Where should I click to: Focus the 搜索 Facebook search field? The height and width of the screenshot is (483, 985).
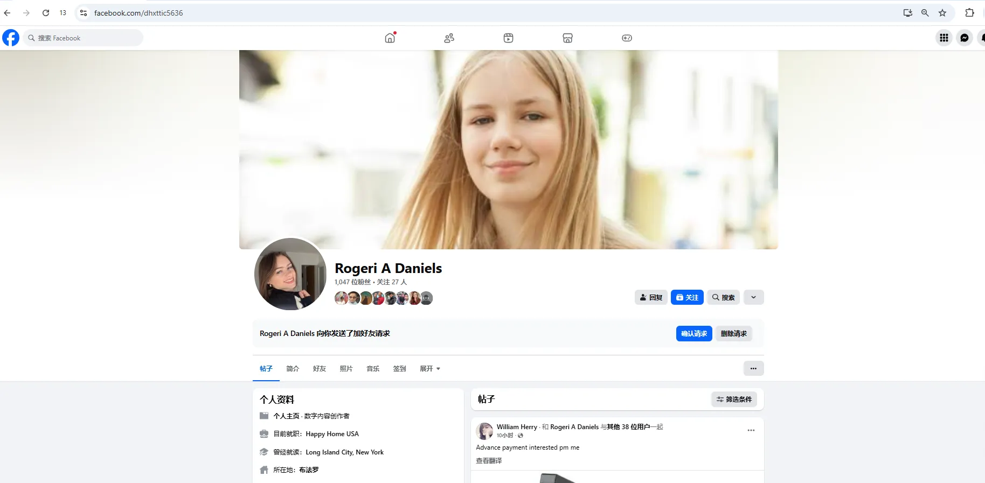point(84,38)
